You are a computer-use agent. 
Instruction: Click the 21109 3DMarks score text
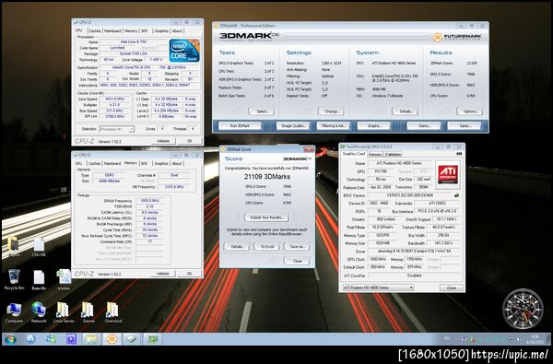coord(267,176)
